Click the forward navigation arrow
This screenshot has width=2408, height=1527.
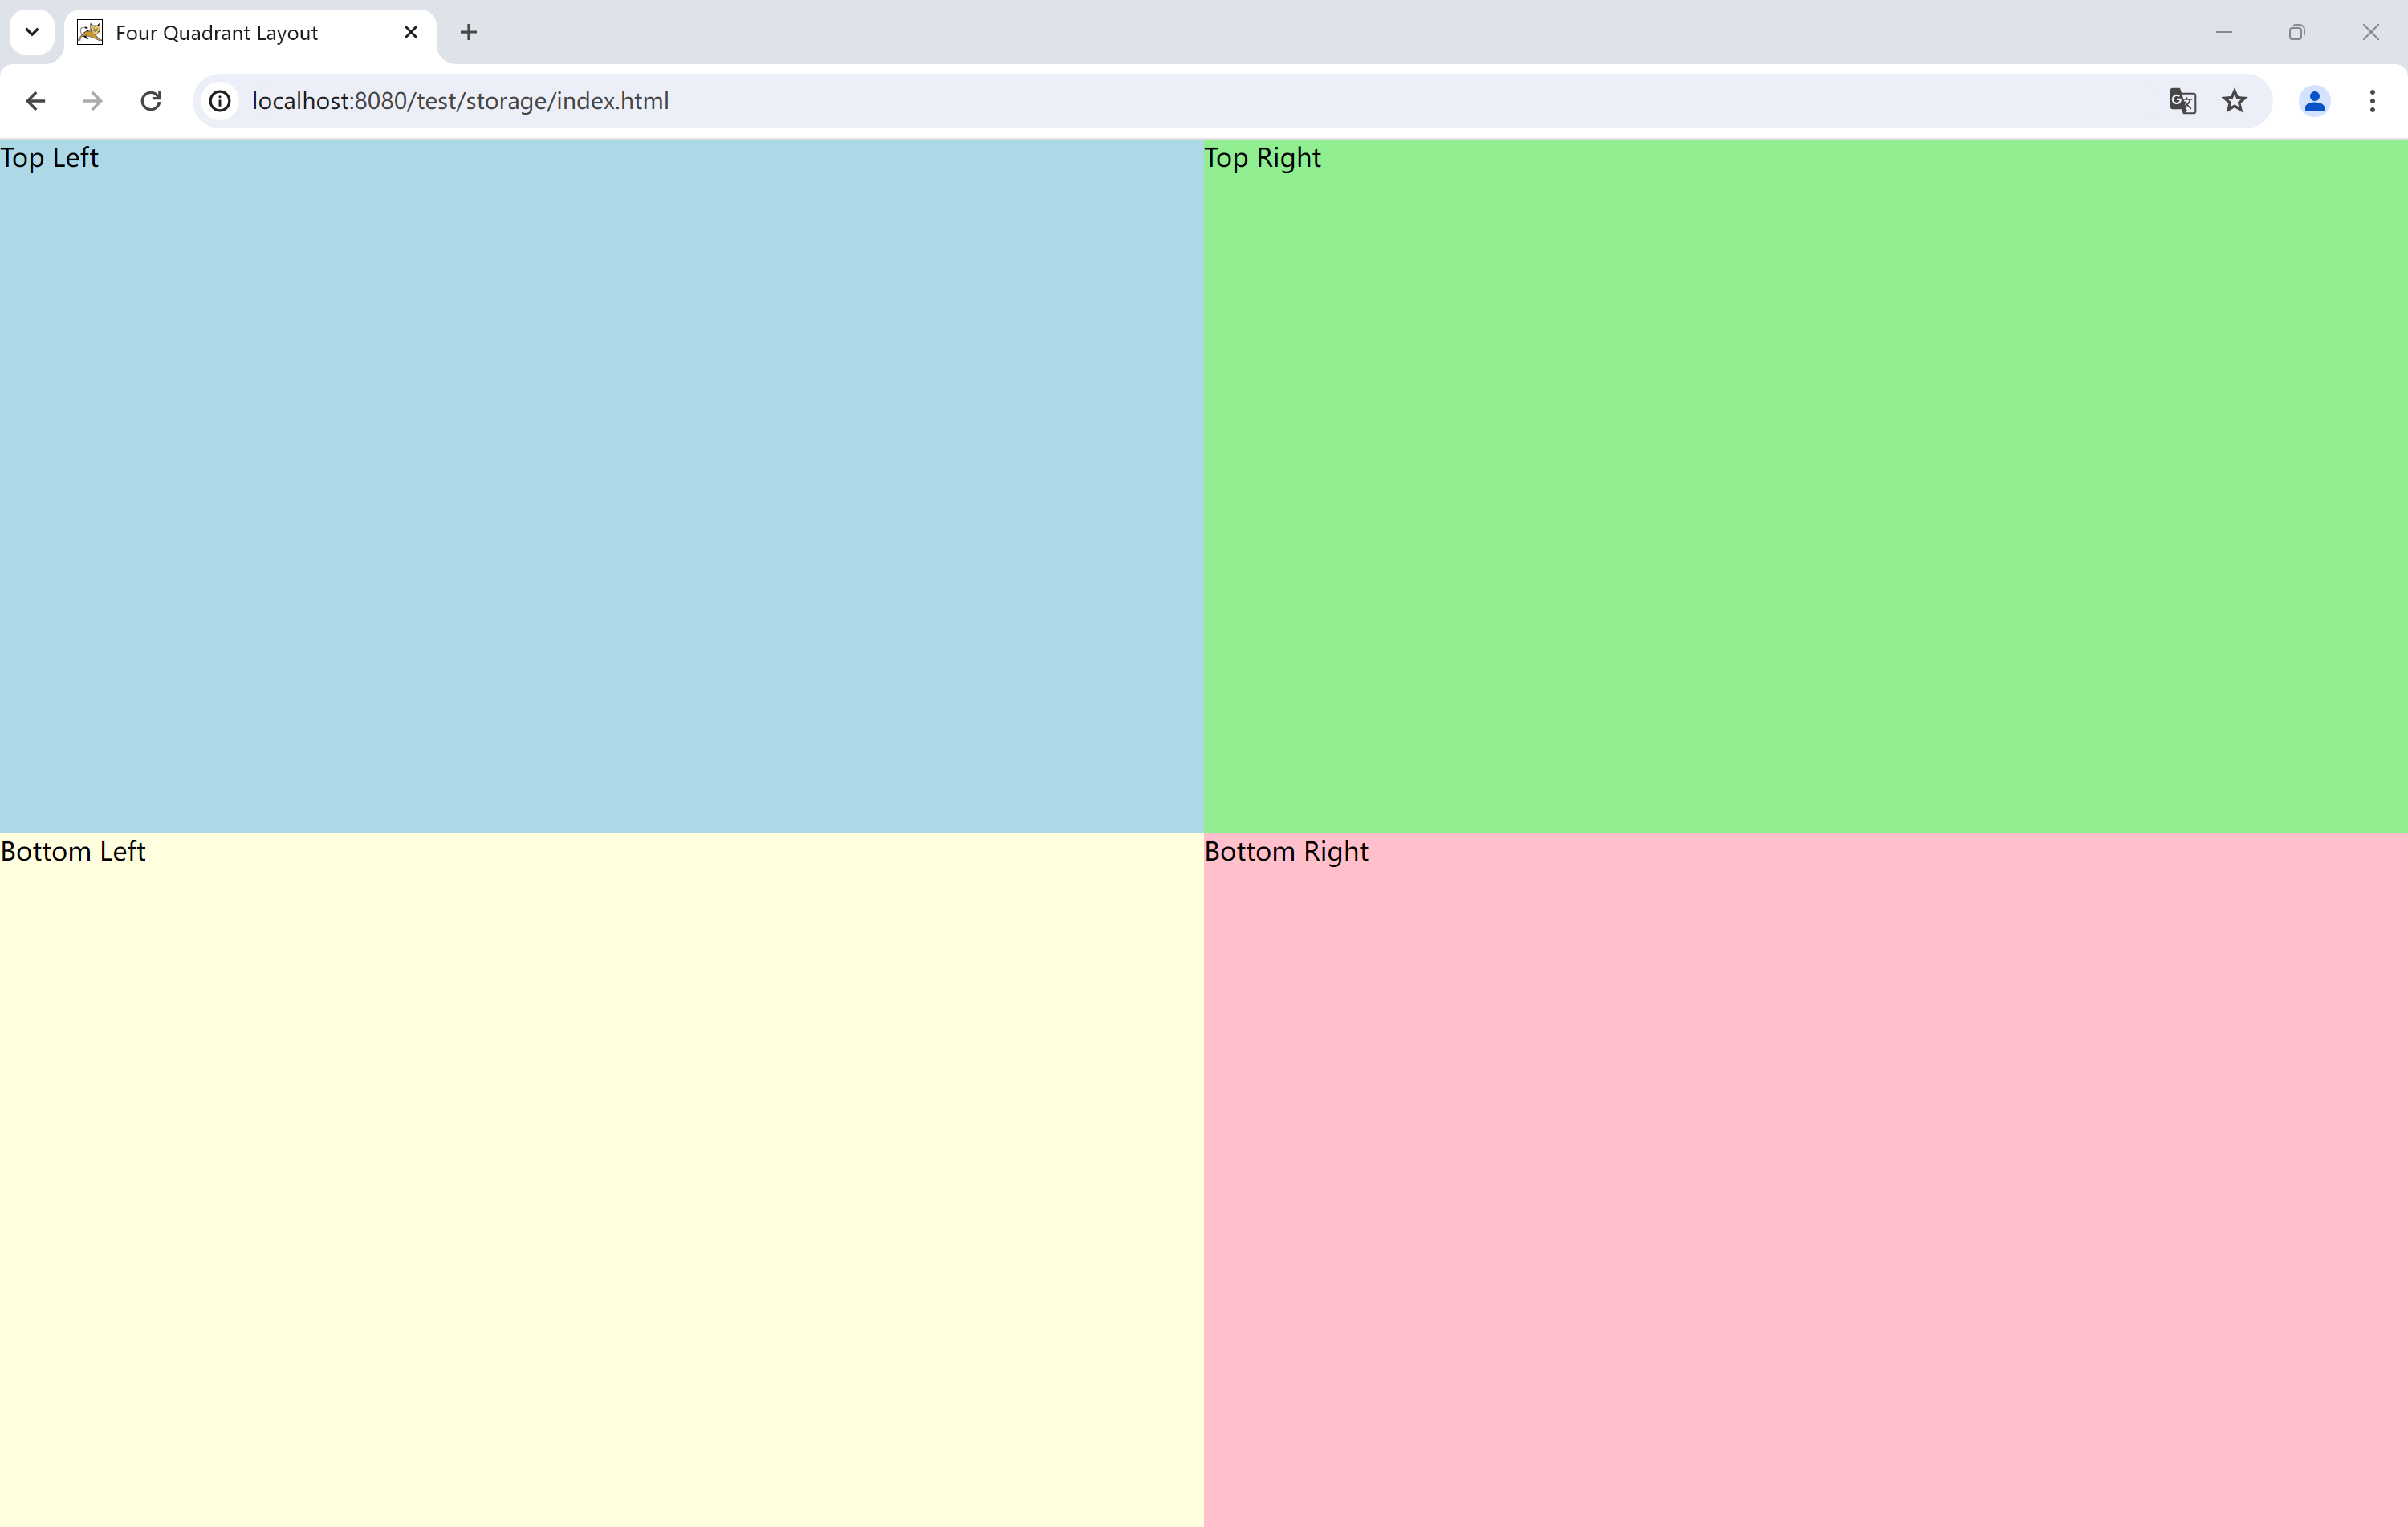93,101
